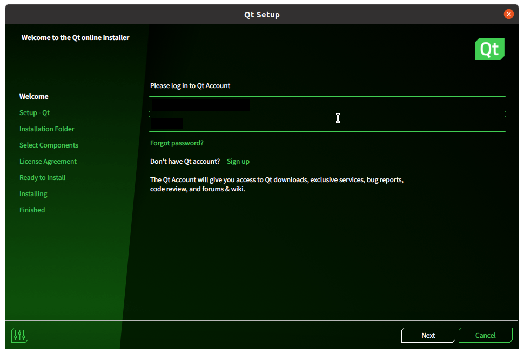This screenshot has height=354, width=524.
Task: Select the Setup - Qt step
Action: point(35,112)
